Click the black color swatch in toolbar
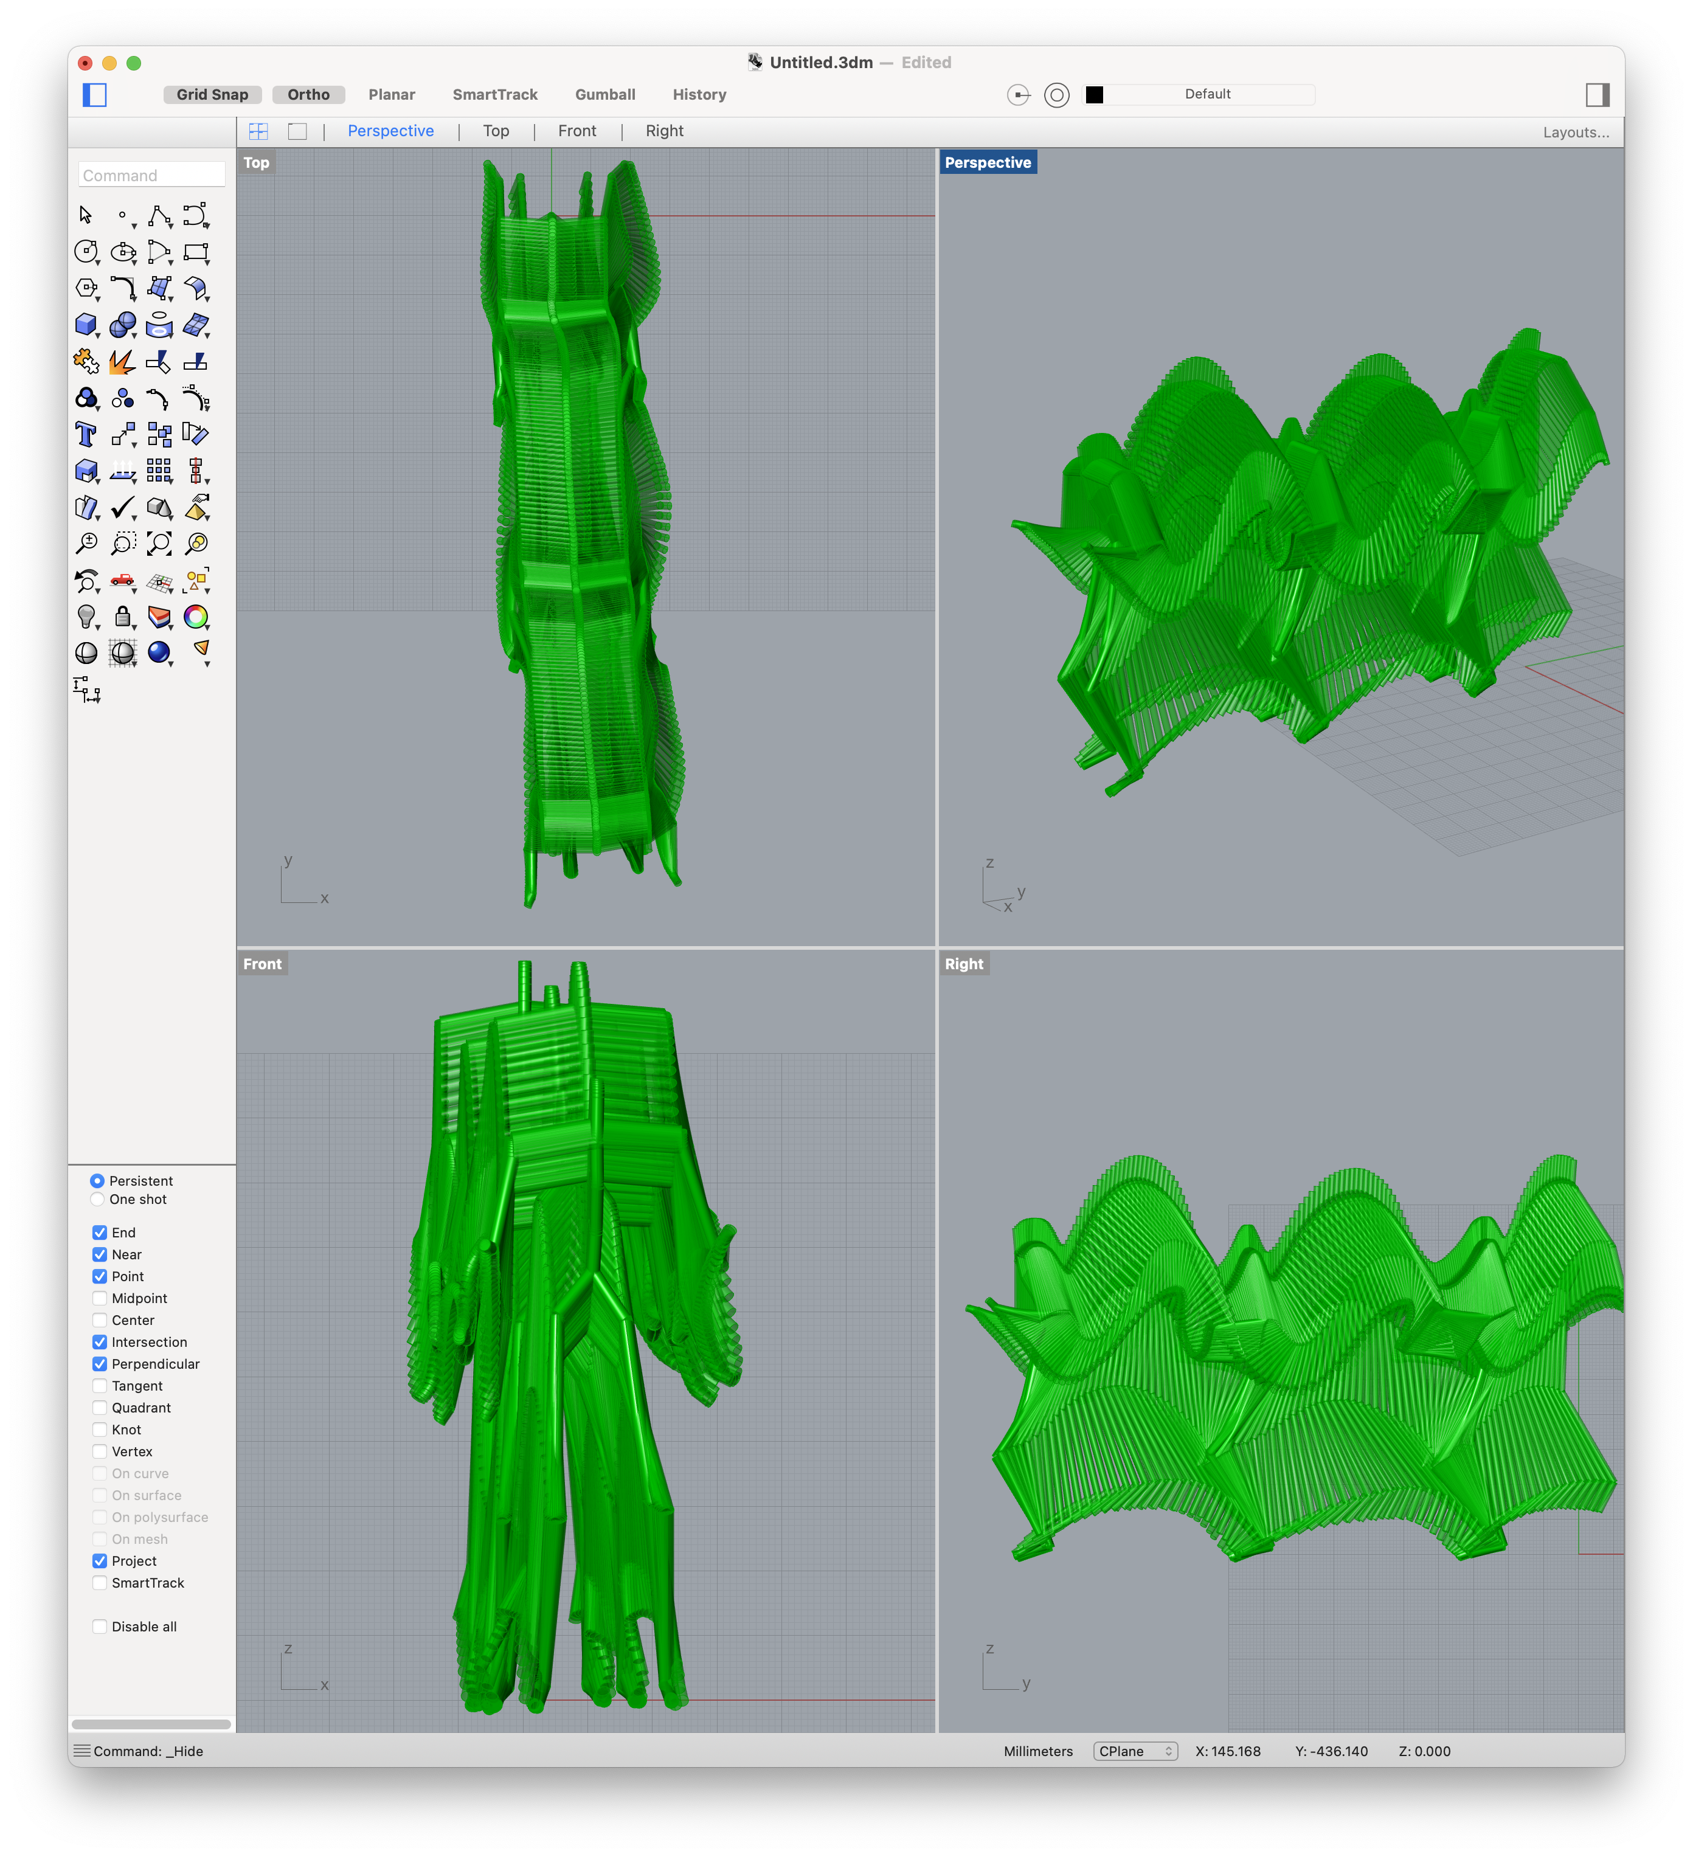Viewport: 1693px width, 1857px height. pyautogui.click(x=1093, y=94)
